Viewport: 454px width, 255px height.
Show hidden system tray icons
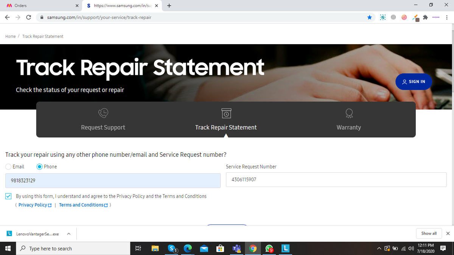pyautogui.click(x=379, y=248)
